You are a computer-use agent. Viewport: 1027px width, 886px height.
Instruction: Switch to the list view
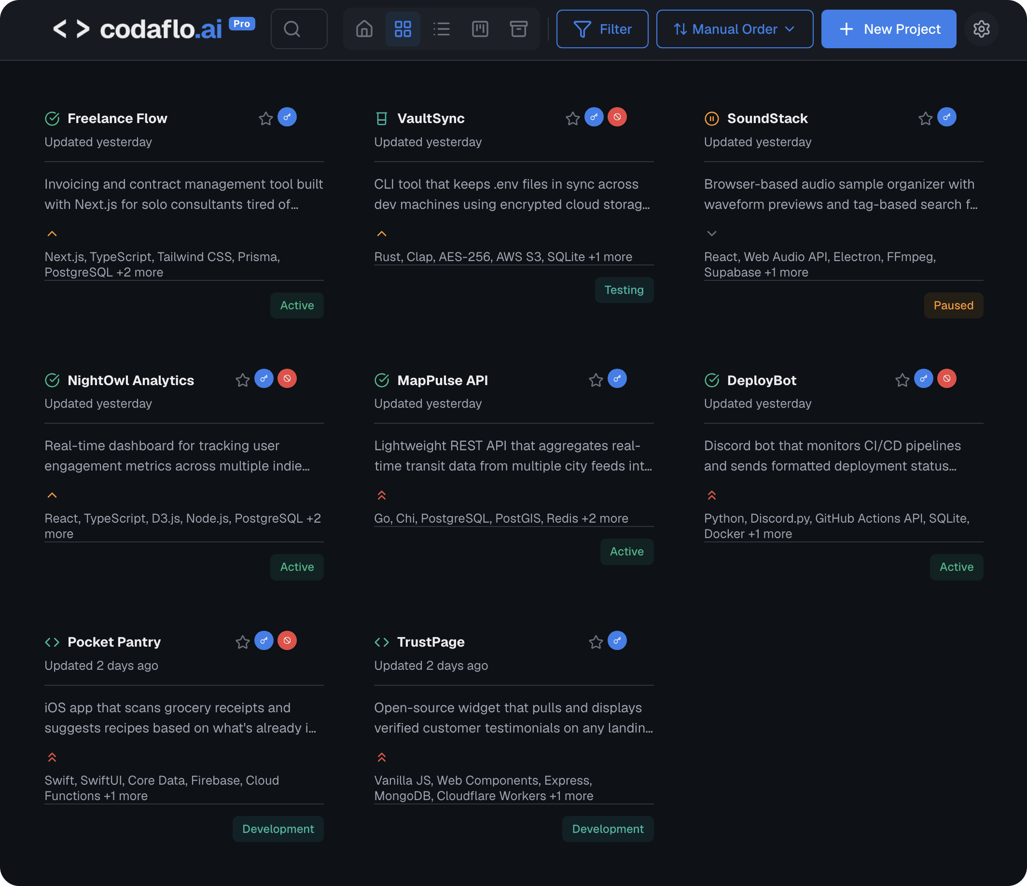click(441, 29)
